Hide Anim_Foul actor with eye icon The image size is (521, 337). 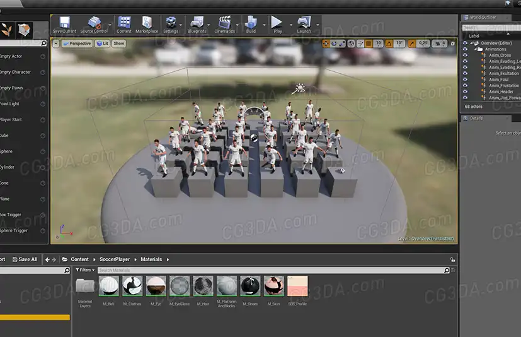click(465, 80)
